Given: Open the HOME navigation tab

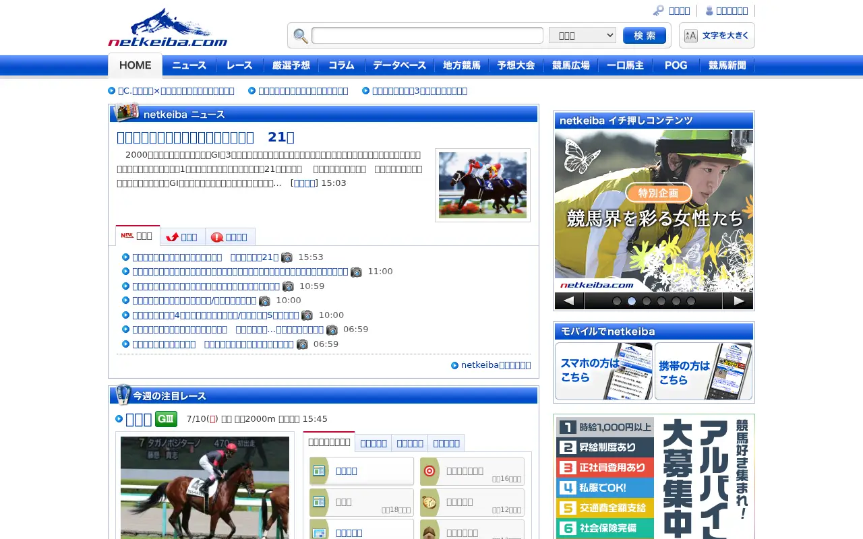Looking at the screenshot, I should click(x=135, y=65).
